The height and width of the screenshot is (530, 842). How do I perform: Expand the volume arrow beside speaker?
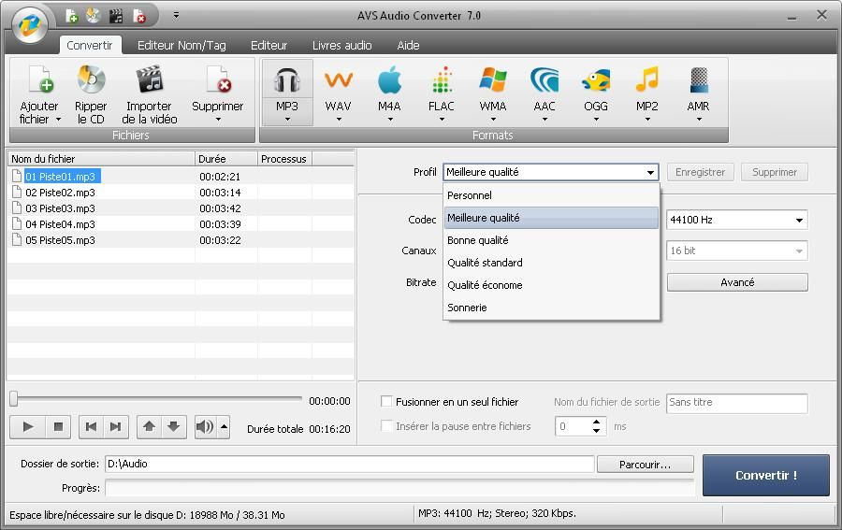pyautogui.click(x=224, y=427)
